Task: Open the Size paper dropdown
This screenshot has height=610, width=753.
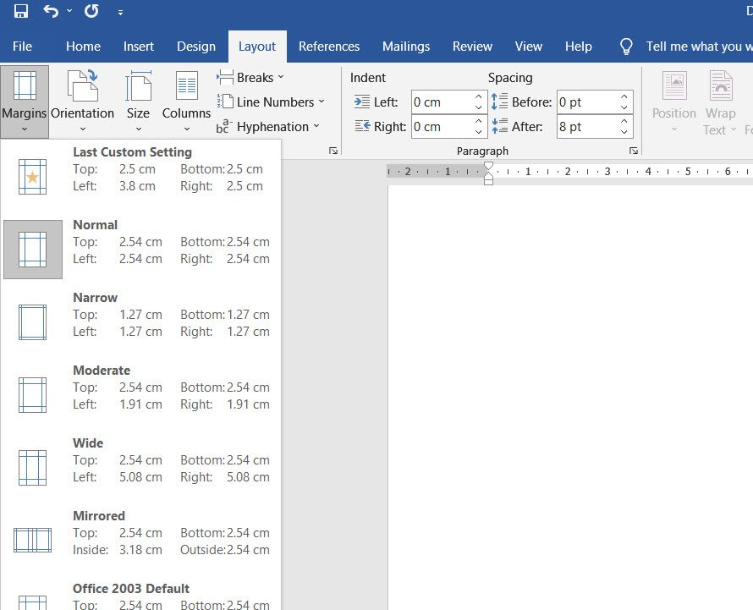Action: pyautogui.click(x=138, y=102)
